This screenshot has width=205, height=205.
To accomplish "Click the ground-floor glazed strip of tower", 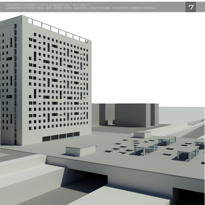I will point(61,137).
